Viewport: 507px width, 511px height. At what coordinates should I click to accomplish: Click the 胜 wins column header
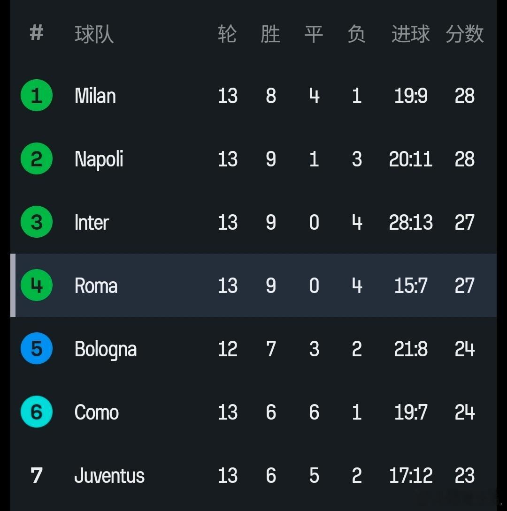pyautogui.click(x=270, y=34)
